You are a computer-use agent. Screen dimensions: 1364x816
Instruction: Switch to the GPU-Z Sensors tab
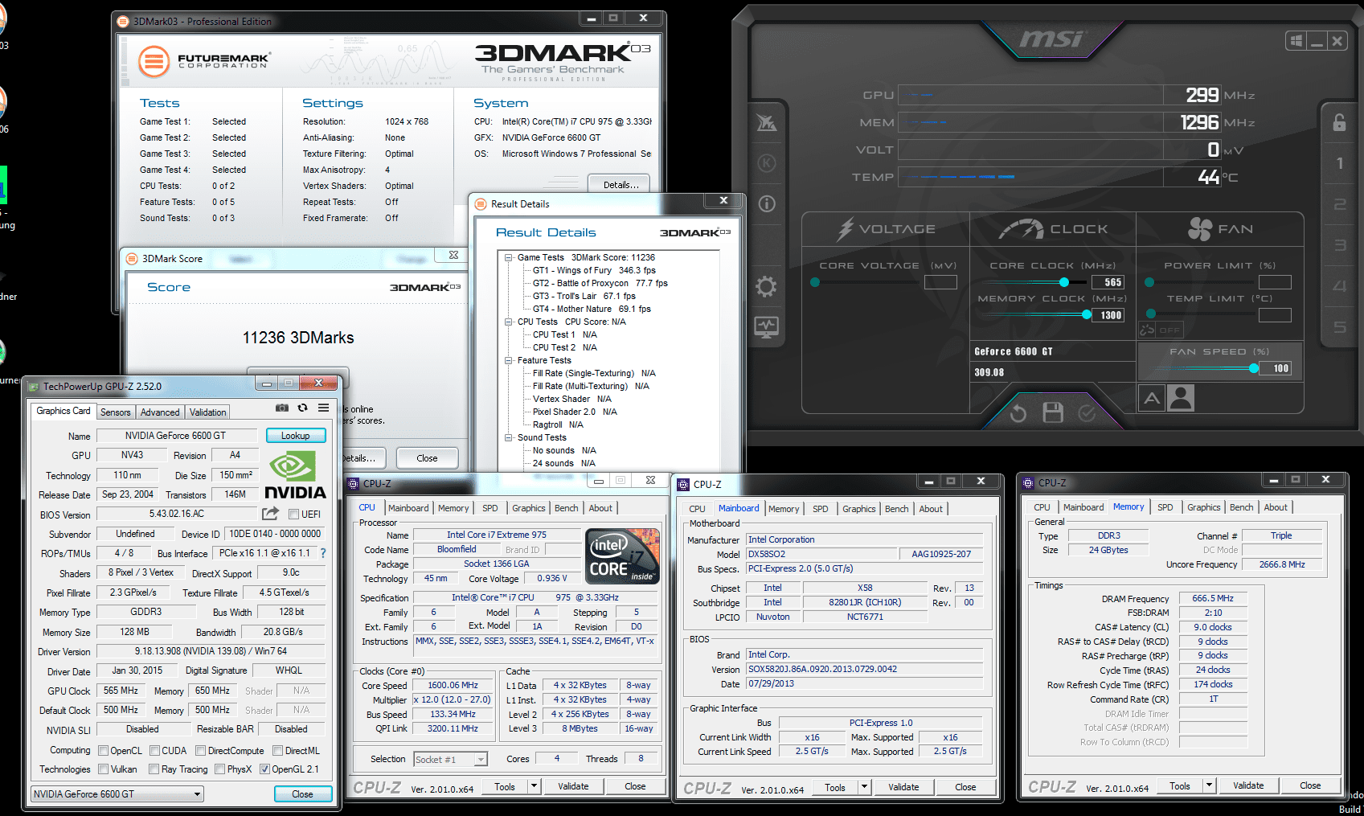click(116, 412)
